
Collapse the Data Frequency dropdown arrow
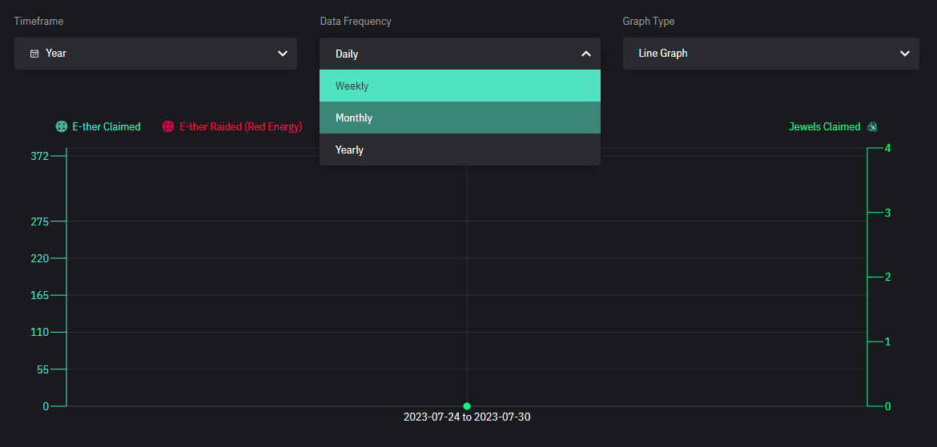pos(585,54)
